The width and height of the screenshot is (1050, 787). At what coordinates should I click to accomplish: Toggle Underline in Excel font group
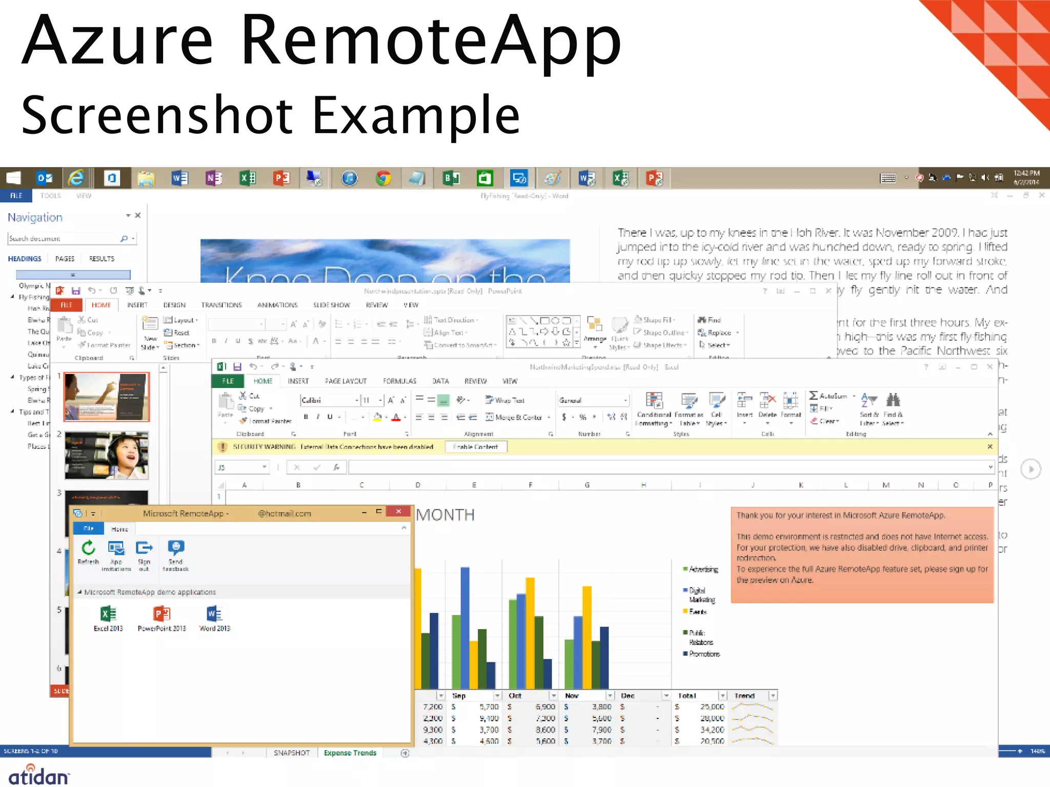coord(330,417)
